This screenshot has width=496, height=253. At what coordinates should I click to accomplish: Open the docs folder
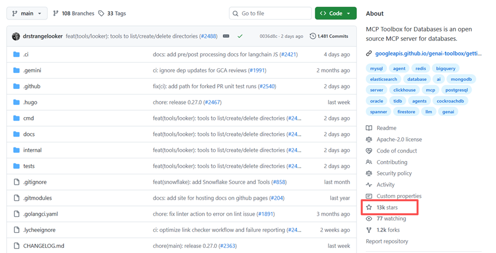point(29,134)
